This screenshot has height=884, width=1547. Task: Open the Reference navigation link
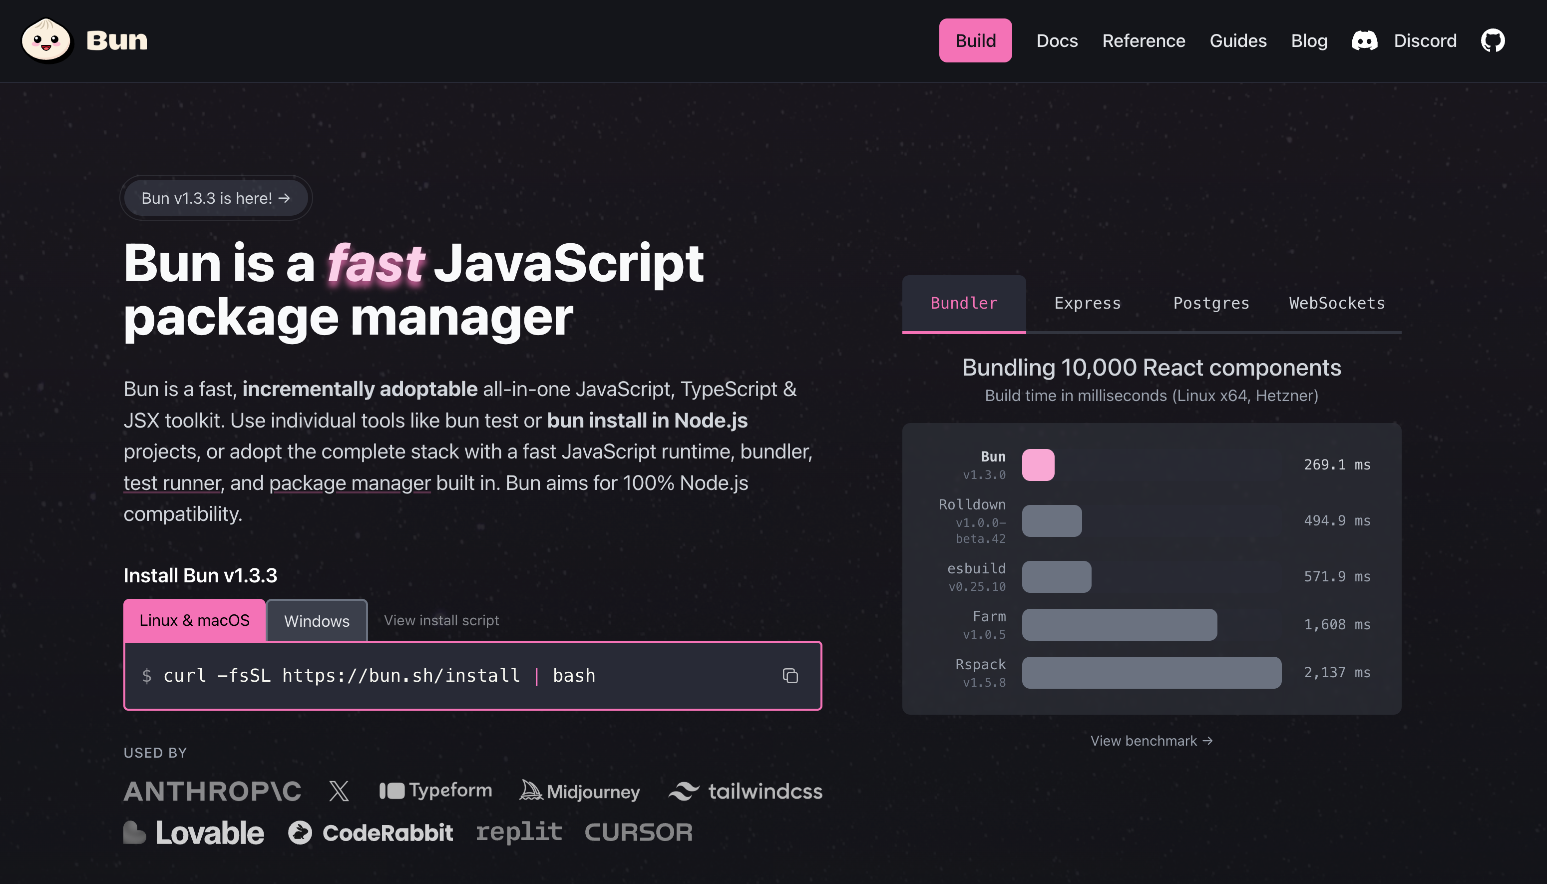[1144, 40]
